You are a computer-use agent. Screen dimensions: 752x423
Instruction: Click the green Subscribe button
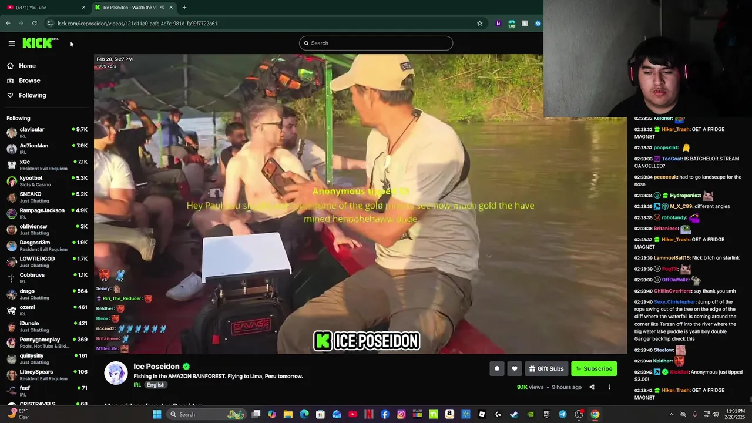[x=594, y=368]
